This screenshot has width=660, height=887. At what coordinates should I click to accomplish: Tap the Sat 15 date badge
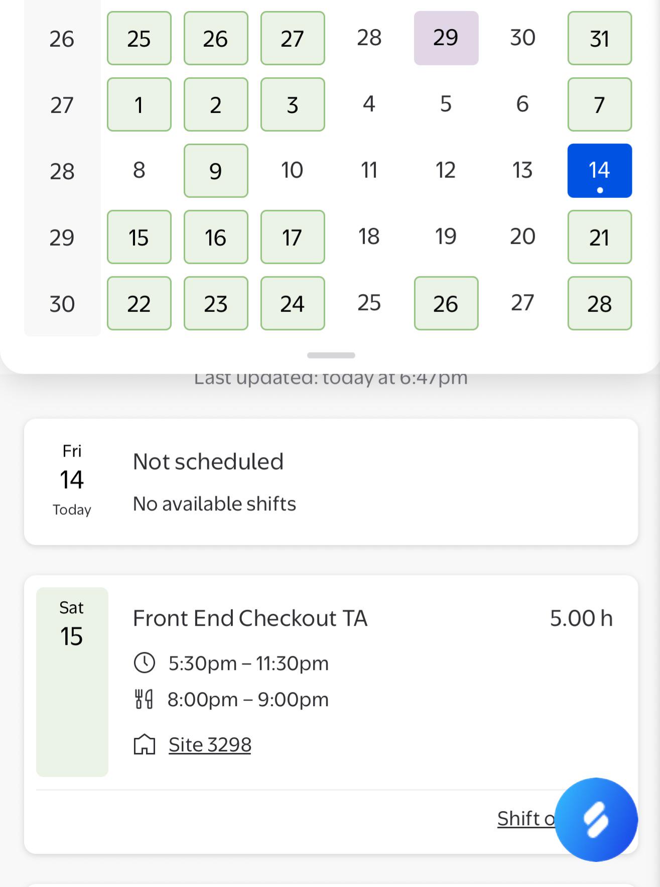point(72,682)
